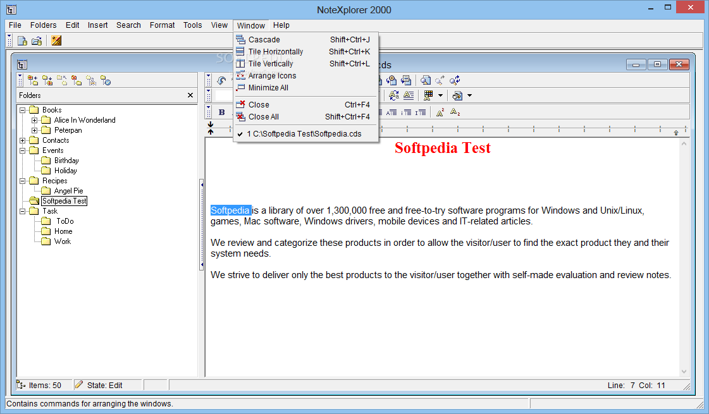
Task: Open the File menu
Action: [x=15, y=25]
